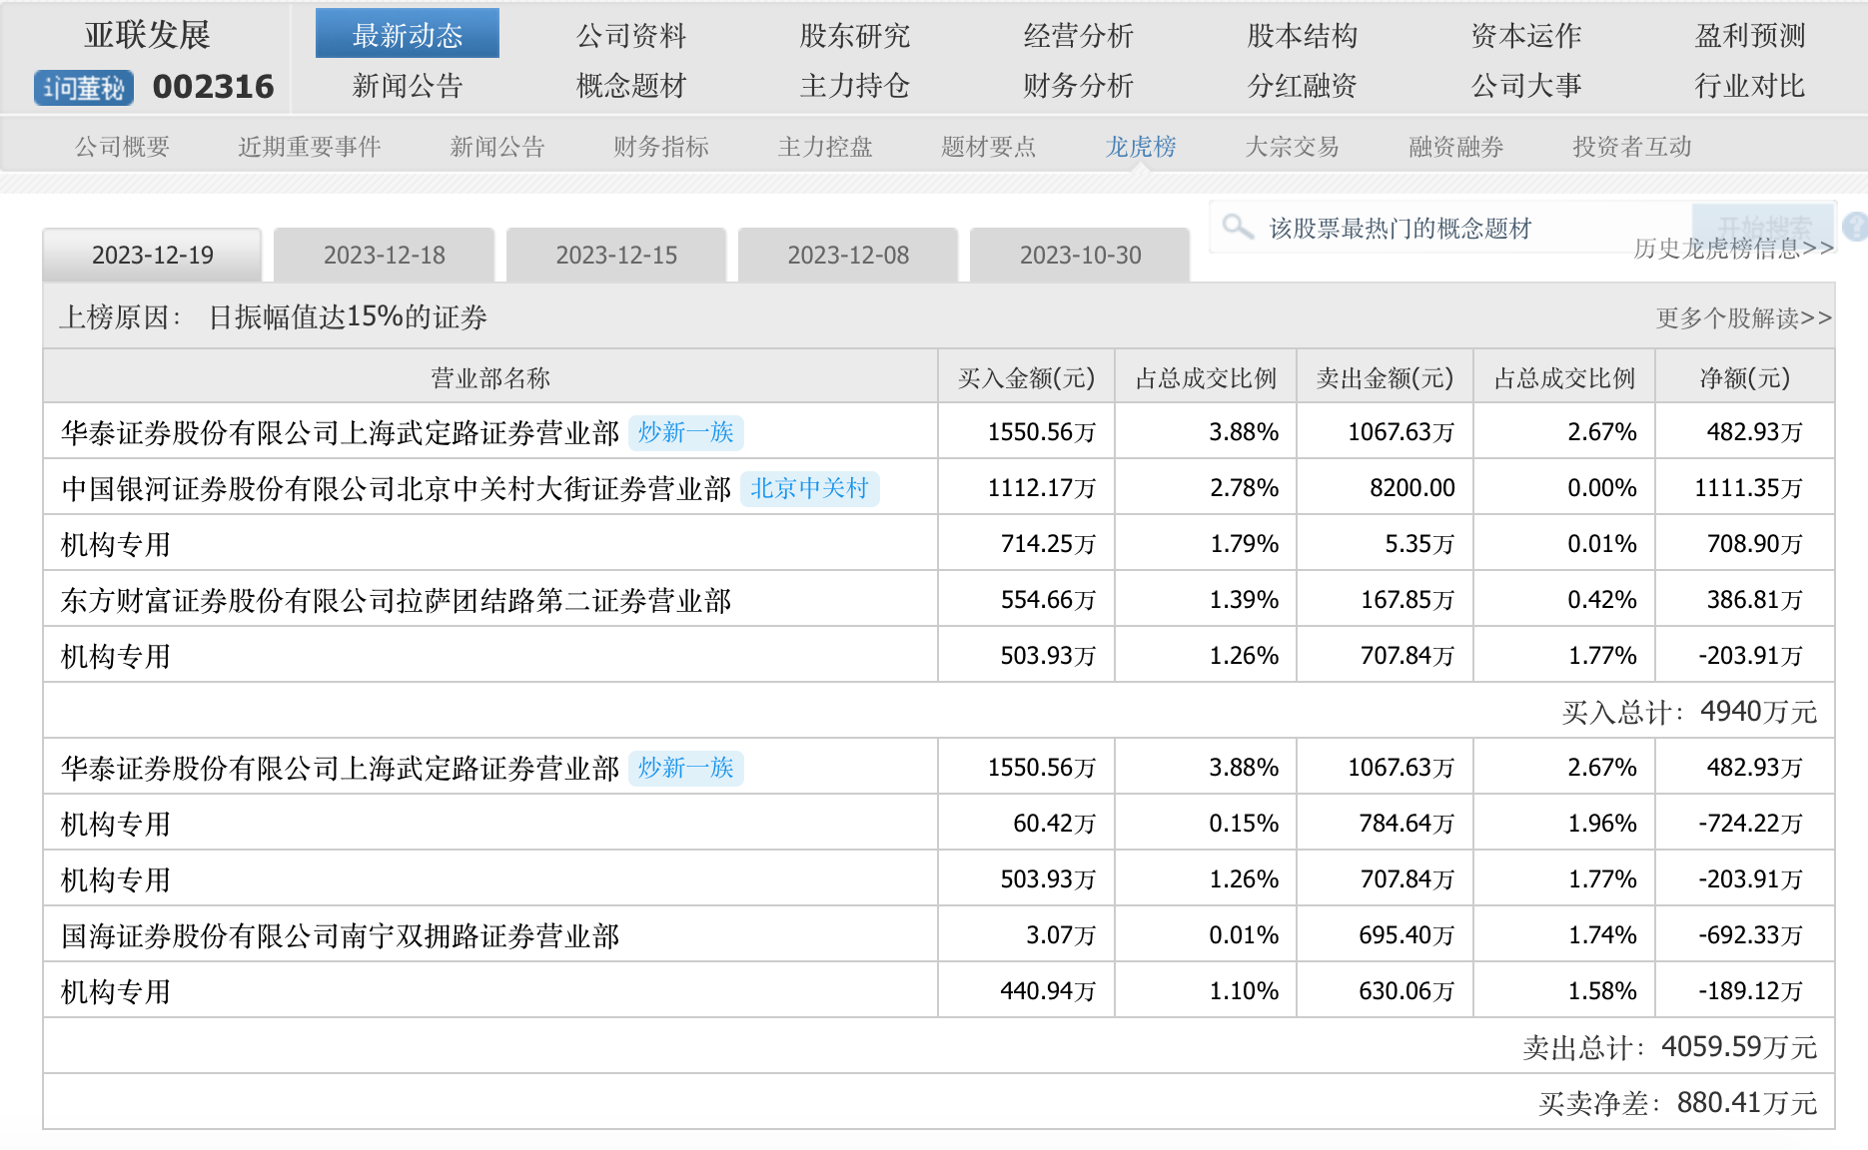Open 历史龙虎榜信息 link

(x=1732, y=249)
